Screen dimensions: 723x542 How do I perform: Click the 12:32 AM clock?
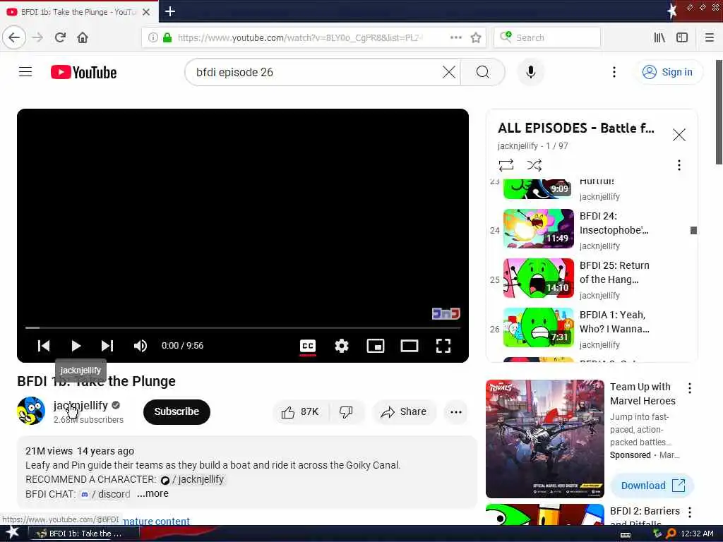point(697,534)
